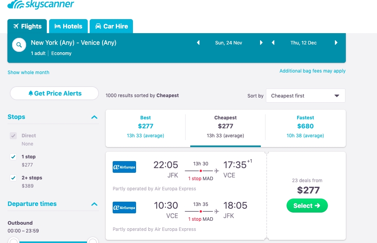This screenshot has width=377, height=243.
Task: Go to next departure date after Sun, 24 Nov
Action: click(261, 43)
